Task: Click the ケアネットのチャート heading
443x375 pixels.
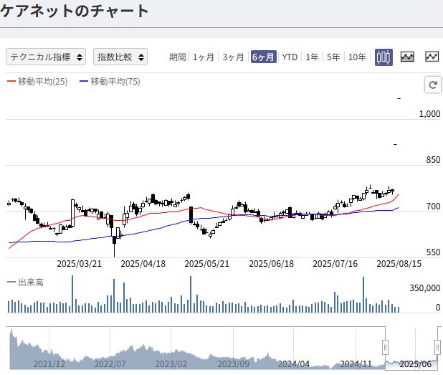Action: [x=75, y=11]
